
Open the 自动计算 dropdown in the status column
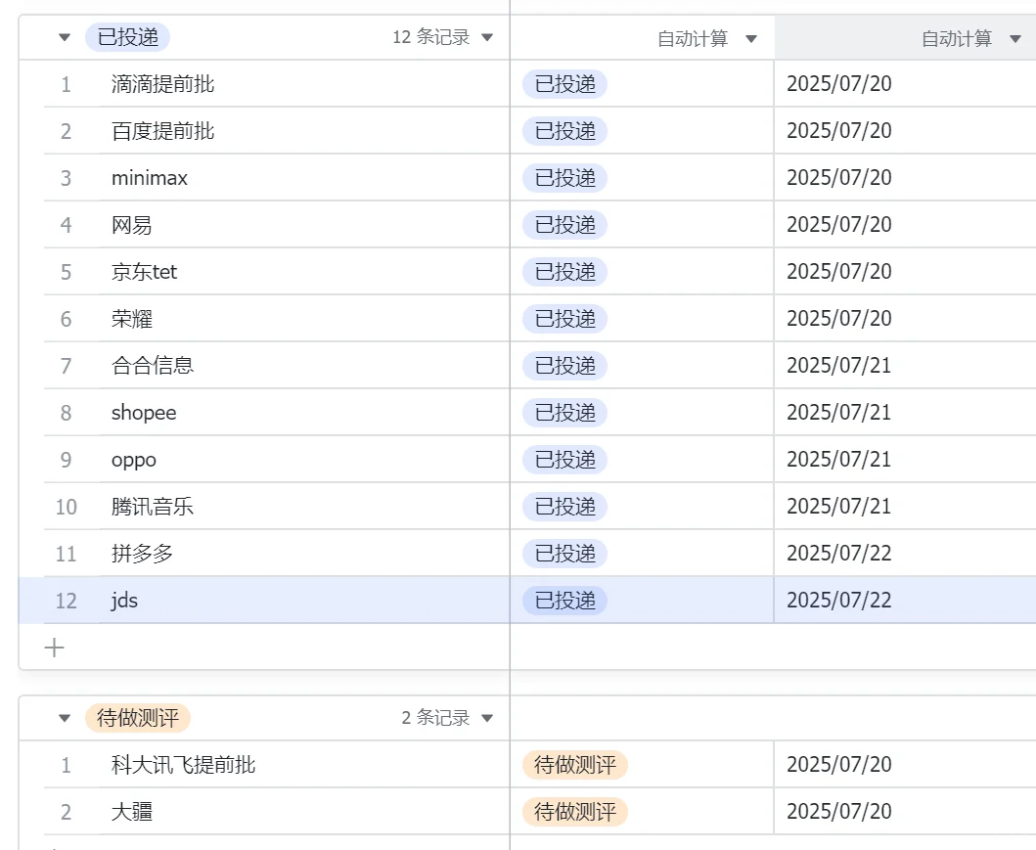click(x=751, y=39)
